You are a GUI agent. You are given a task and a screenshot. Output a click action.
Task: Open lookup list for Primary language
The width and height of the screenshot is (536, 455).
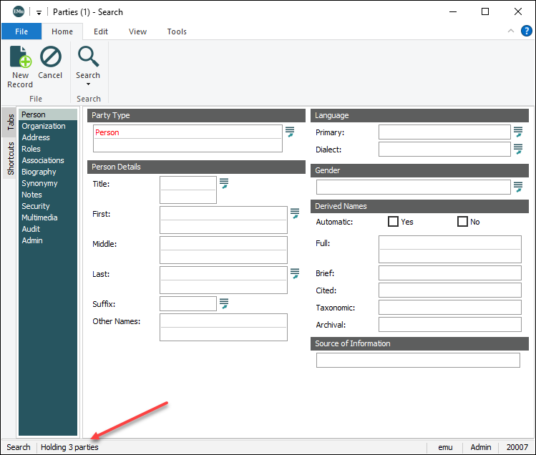click(x=517, y=132)
